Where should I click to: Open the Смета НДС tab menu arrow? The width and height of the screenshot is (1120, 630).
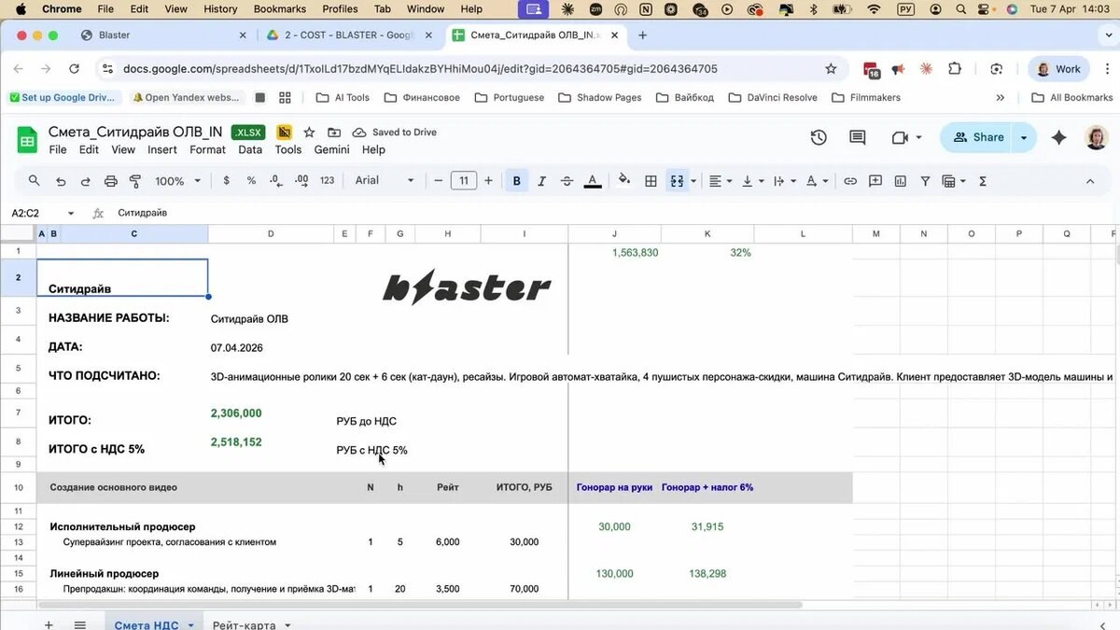[x=190, y=625]
